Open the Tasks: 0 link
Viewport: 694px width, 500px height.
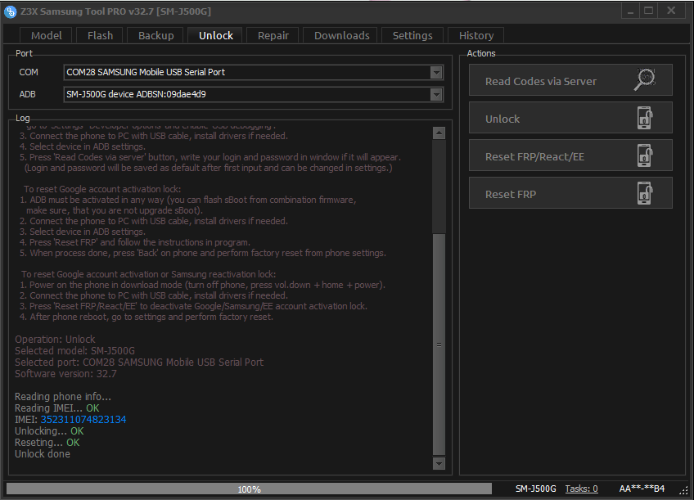click(581, 489)
